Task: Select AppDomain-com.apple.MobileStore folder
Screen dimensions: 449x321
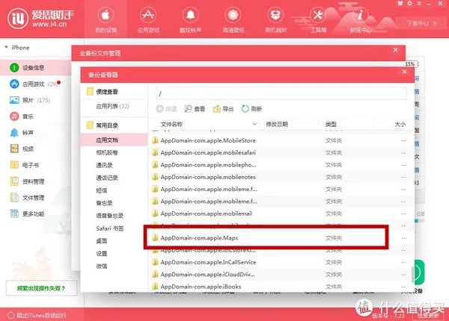Action: pos(281,140)
